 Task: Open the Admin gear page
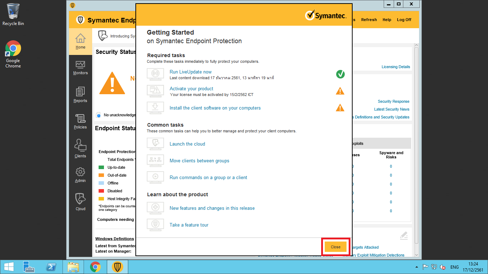[x=80, y=175]
